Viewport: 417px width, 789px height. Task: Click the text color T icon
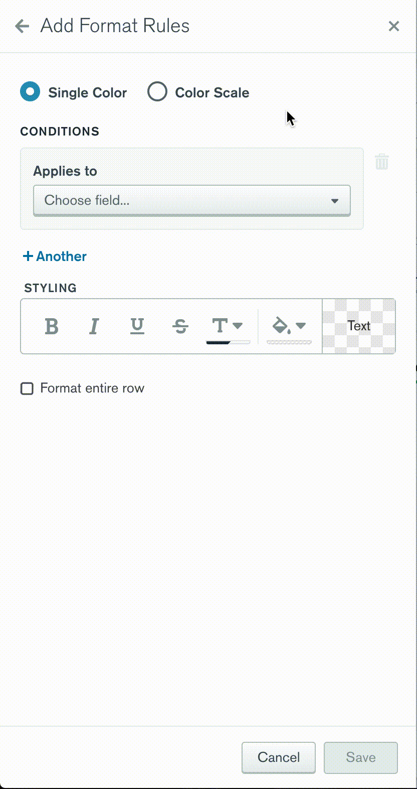(x=220, y=326)
